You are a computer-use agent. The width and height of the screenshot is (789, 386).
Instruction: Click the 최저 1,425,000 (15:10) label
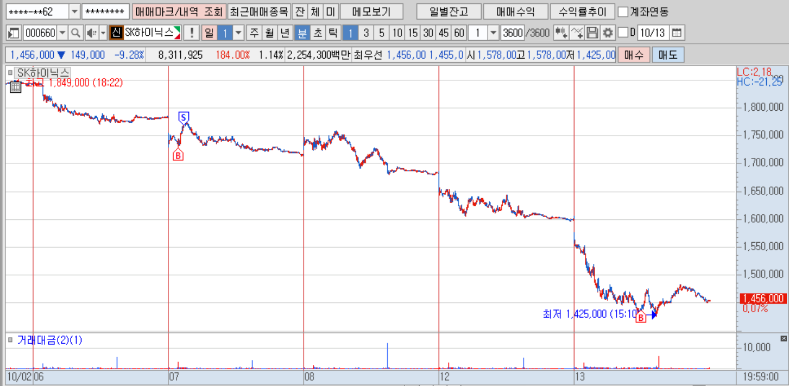pos(590,314)
